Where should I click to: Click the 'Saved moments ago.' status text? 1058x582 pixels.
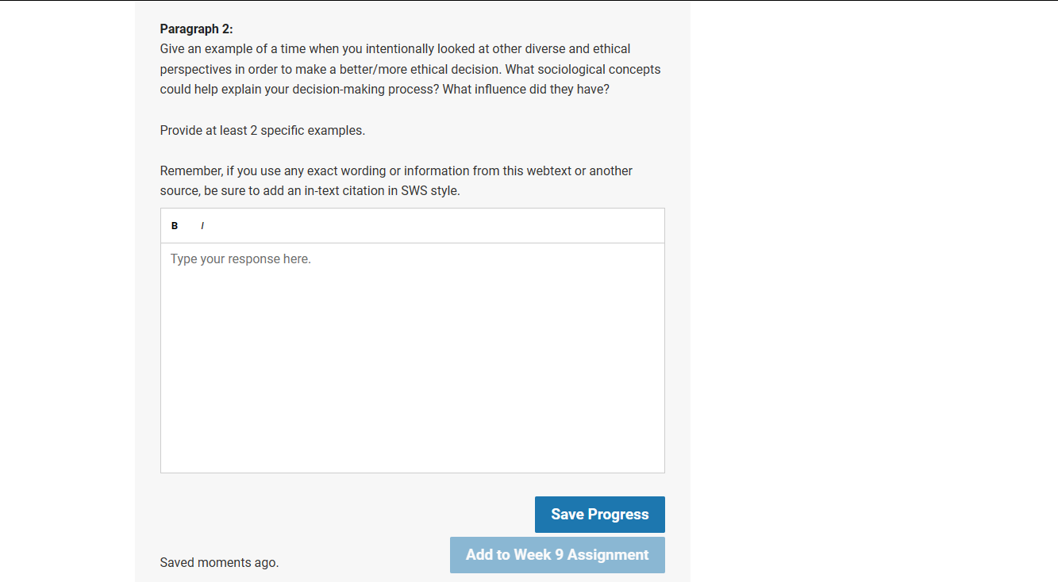click(x=219, y=563)
